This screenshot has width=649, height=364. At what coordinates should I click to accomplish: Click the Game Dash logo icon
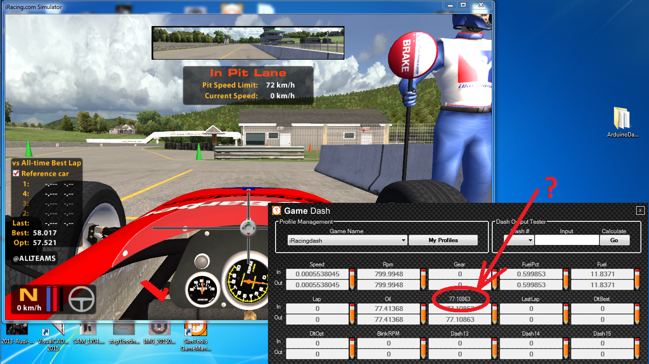pyautogui.click(x=277, y=210)
